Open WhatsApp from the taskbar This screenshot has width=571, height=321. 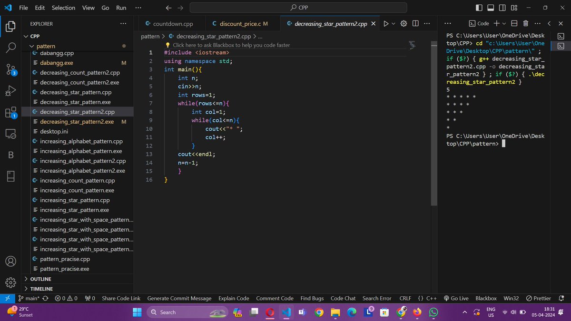tap(433, 312)
